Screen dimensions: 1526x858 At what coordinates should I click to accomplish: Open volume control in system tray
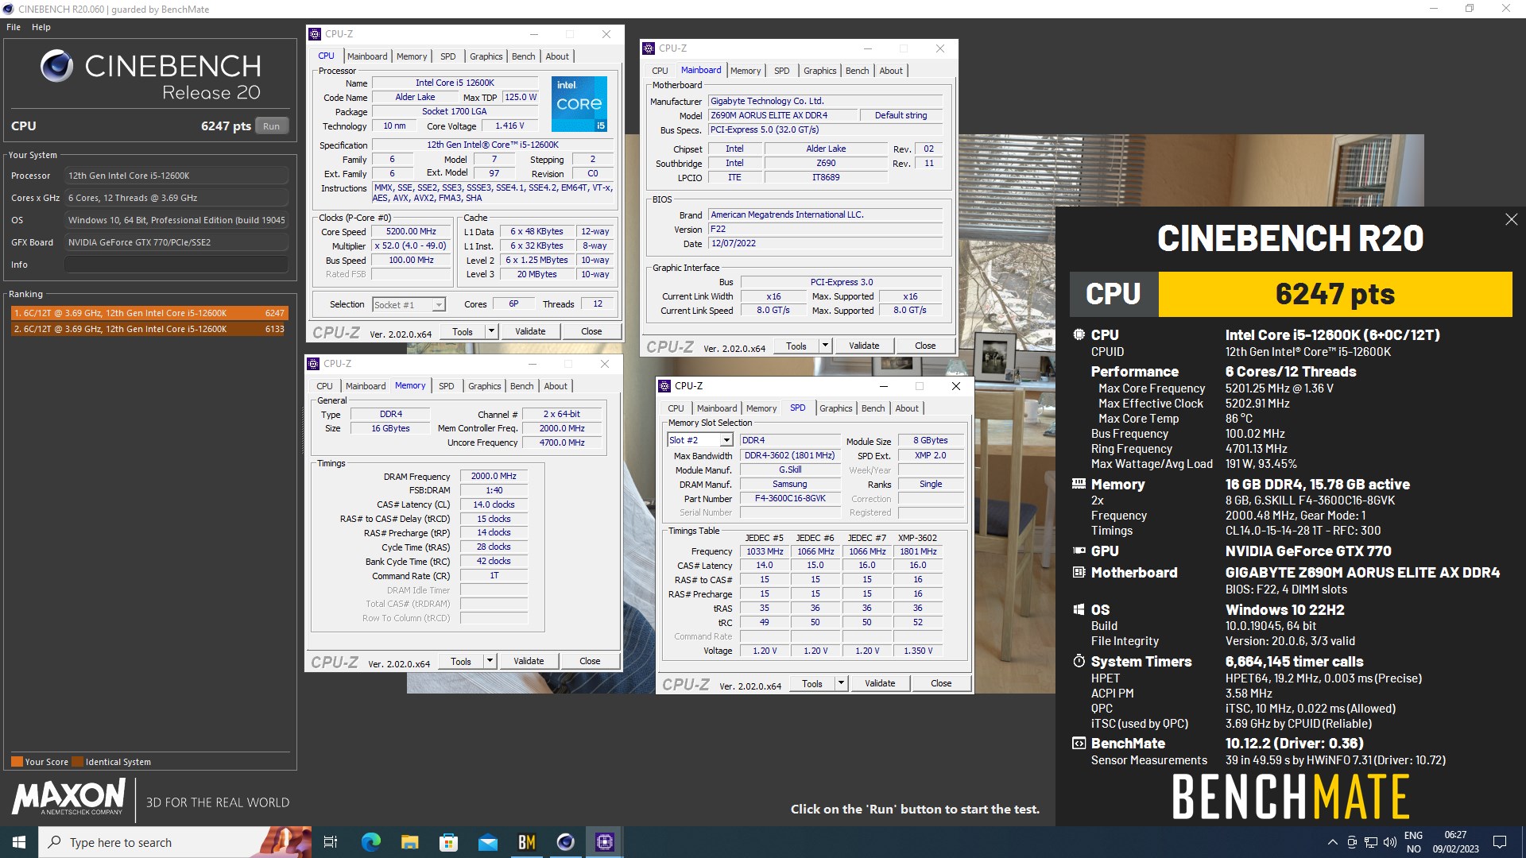coord(1389,842)
